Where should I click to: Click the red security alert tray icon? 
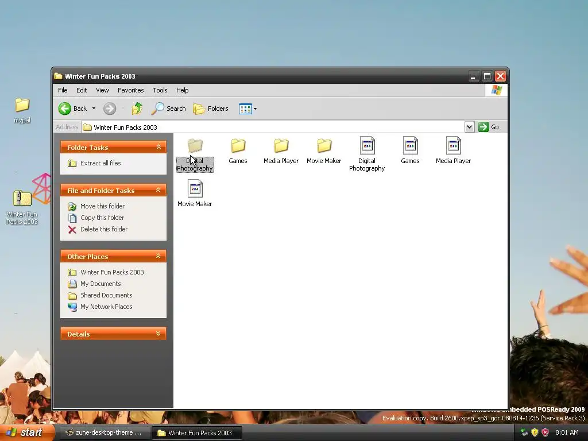[545, 433]
